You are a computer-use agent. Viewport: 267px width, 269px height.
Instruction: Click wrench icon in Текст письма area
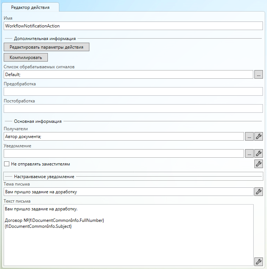(x=258, y=262)
